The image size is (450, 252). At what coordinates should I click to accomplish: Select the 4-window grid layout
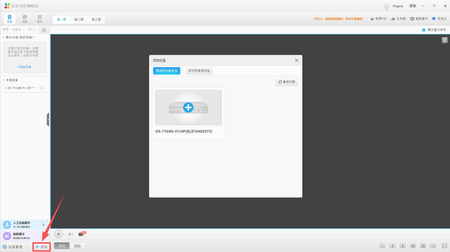392,246
